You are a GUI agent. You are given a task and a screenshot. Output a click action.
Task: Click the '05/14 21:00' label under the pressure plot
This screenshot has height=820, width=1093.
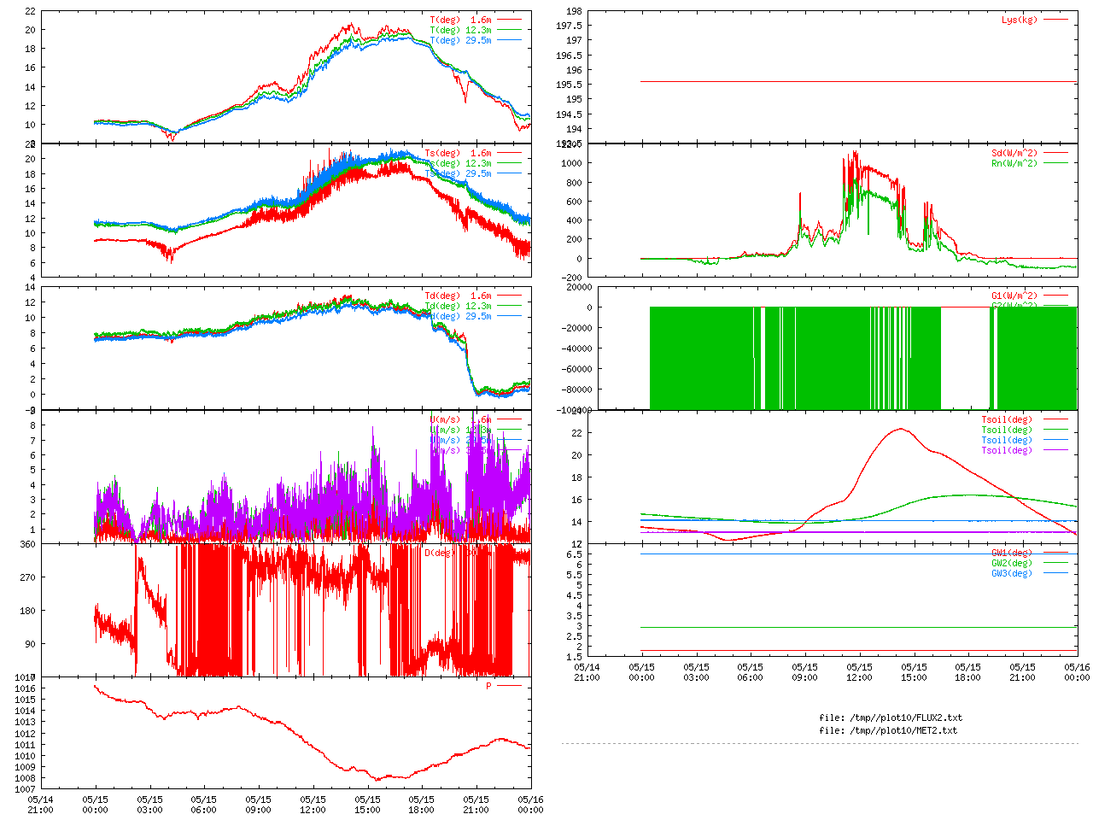tap(40, 805)
